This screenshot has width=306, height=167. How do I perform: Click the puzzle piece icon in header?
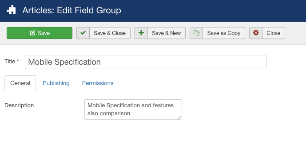tap(11, 10)
